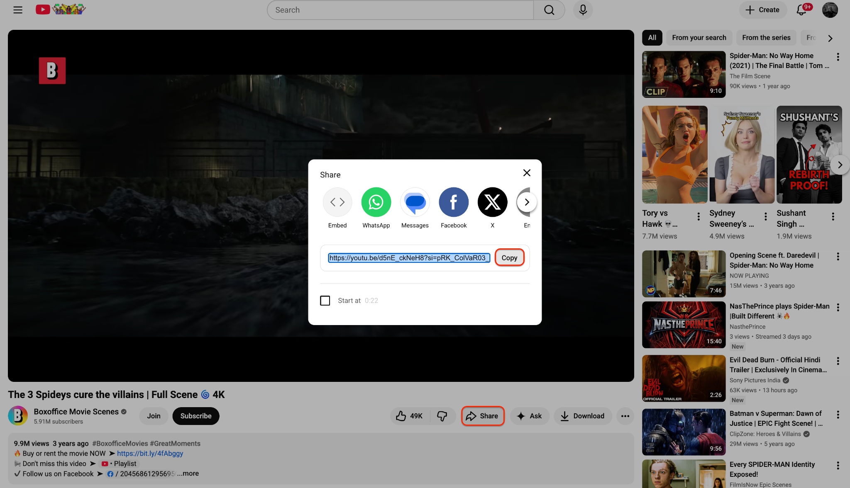
Task: Open Boxoffice Movie Scenes channel name
Action: (76, 412)
